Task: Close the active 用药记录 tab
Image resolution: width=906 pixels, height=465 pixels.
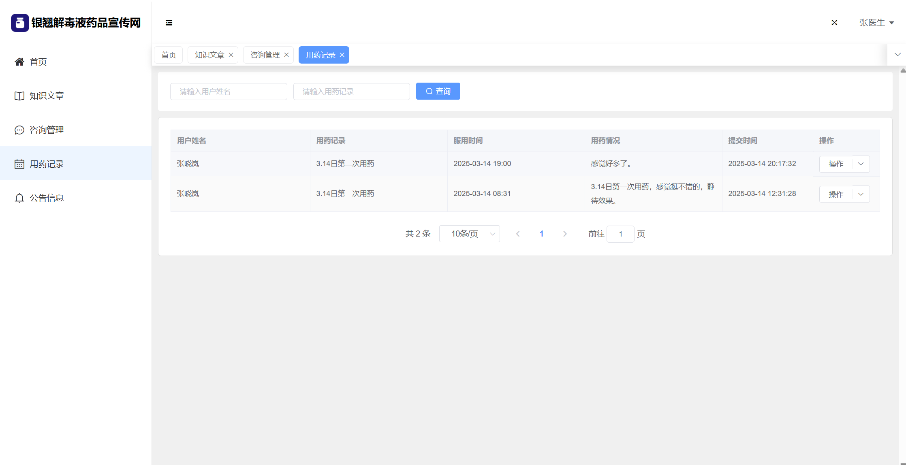Action: coord(342,55)
